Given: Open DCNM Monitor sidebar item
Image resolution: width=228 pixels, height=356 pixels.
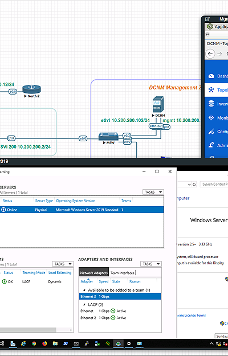Looking at the screenshot, I should point(216,117).
